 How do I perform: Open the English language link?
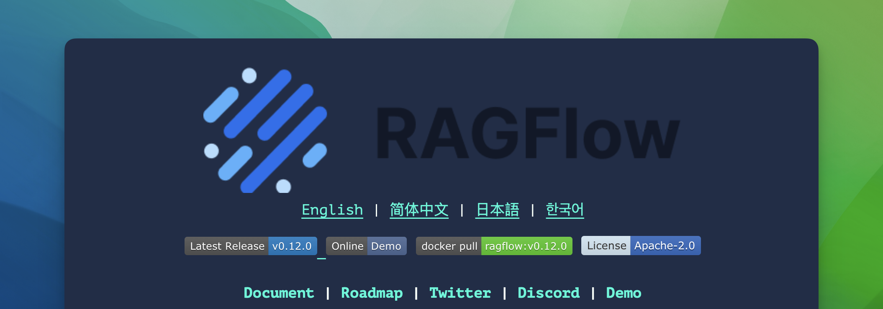pos(332,210)
